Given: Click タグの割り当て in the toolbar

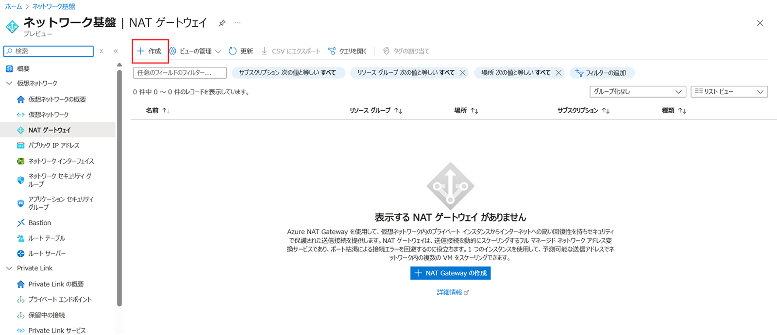Looking at the screenshot, I should pyautogui.click(x=406, y=51).
